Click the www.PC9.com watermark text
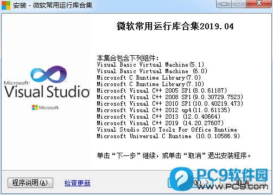273x195 pixels. (x=233, y=186)
